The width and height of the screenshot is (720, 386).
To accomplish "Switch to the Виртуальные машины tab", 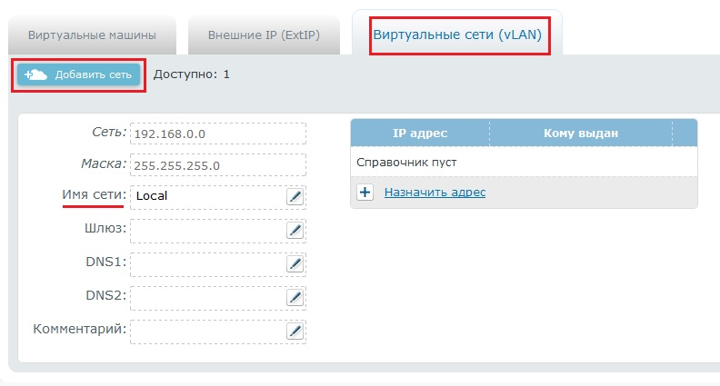I will click(92, 35).
